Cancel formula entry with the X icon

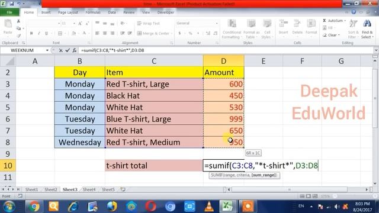coord(60,50)
